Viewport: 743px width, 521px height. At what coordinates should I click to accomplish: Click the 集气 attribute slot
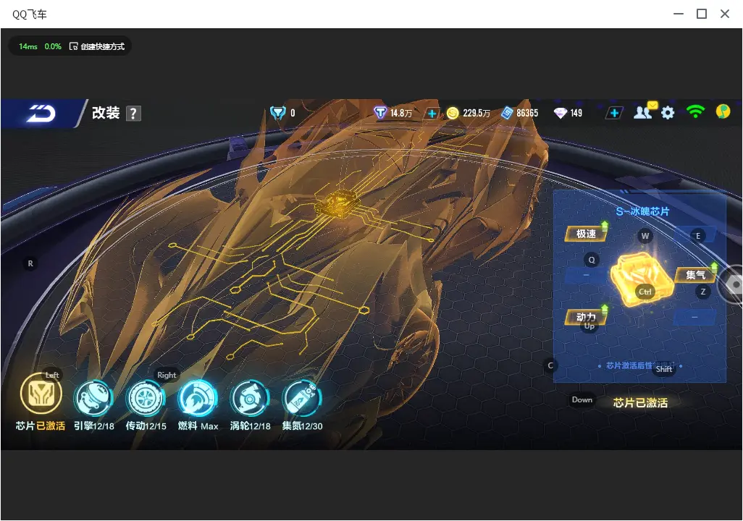(x=695, y=275)
